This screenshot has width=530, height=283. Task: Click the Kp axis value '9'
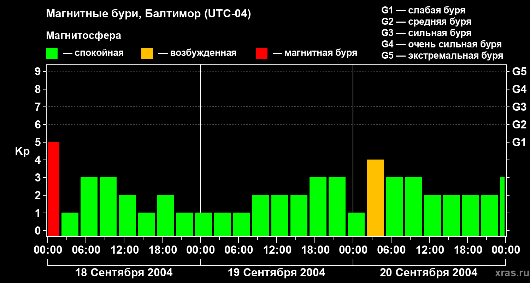tap(39, 71)
